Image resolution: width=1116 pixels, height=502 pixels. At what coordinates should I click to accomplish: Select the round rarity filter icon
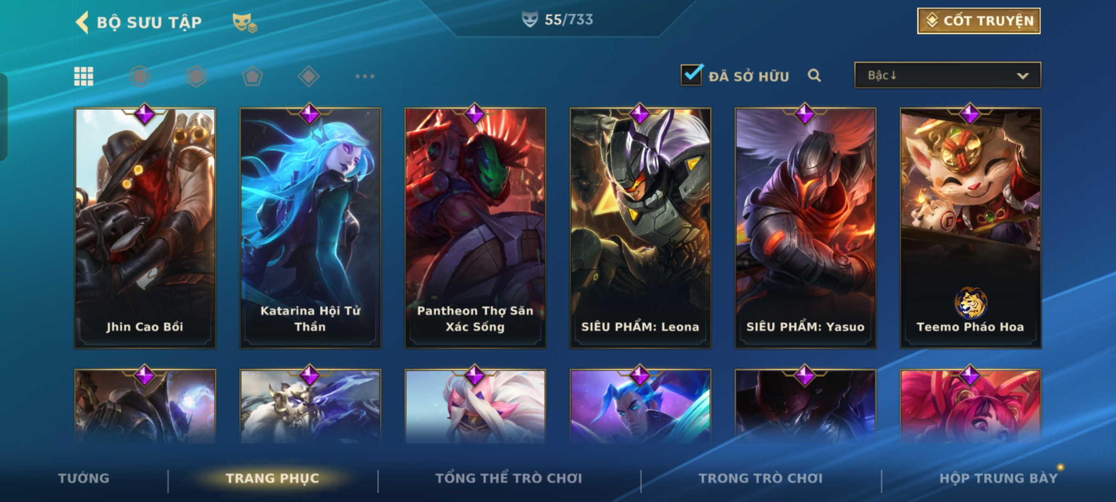tap(140, 76)
